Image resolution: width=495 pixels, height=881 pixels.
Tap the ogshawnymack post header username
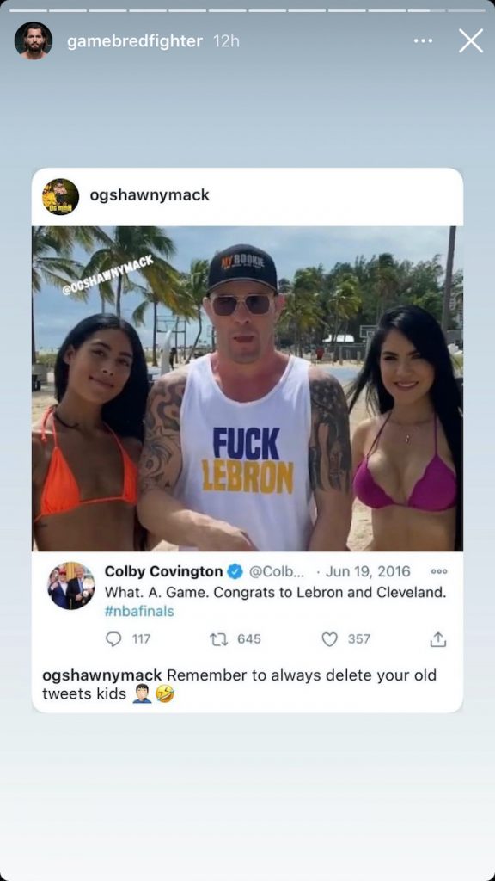(150, 195)
